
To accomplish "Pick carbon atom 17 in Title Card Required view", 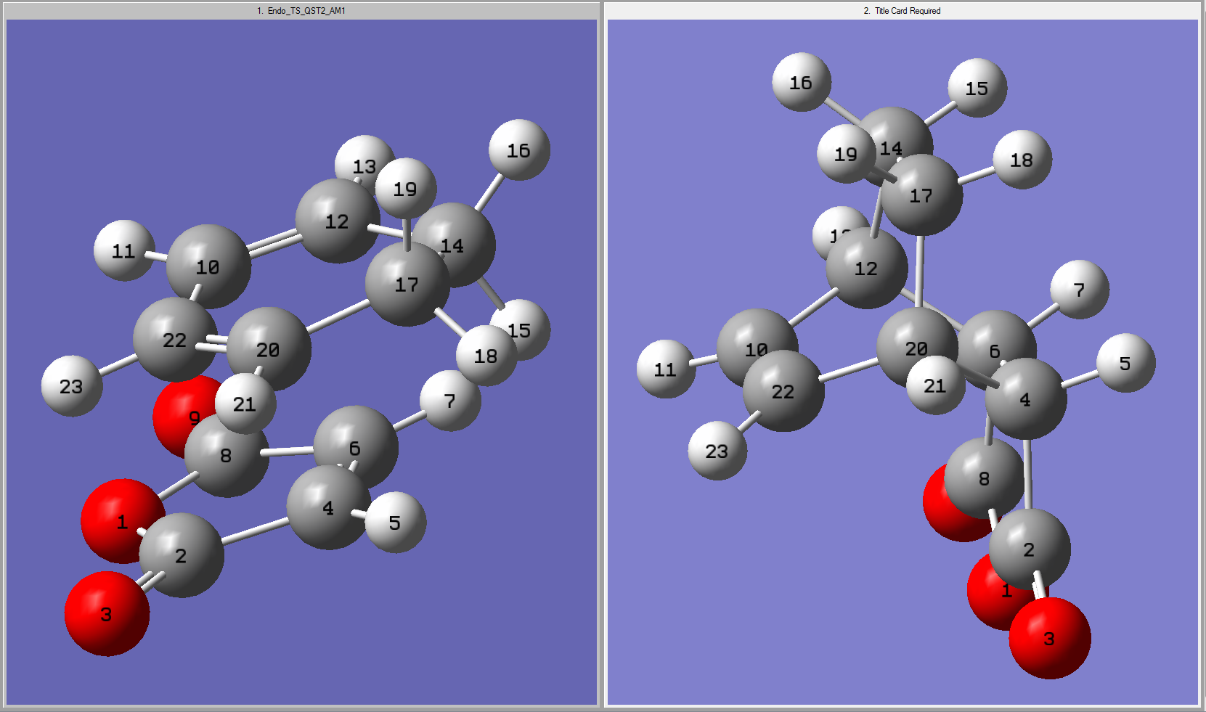I will tap(921, 195).
